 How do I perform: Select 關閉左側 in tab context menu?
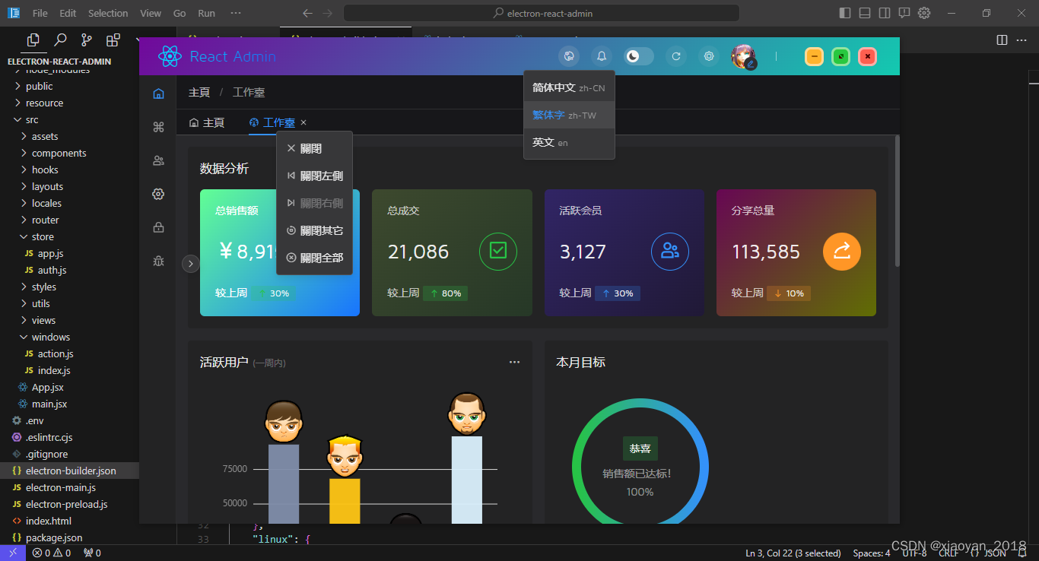tap(314, 176)
